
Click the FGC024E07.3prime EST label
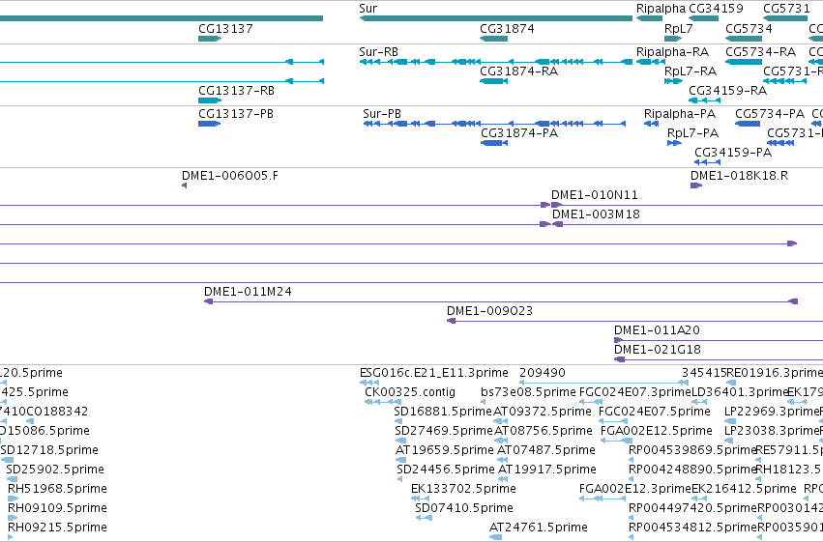(x=635, y=392)
